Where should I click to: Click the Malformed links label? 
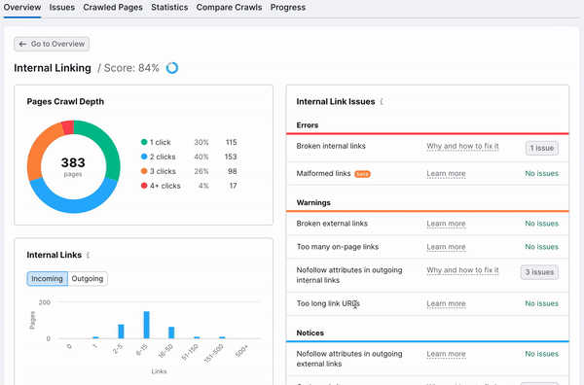pyautogui.click(x=323, y=174)
